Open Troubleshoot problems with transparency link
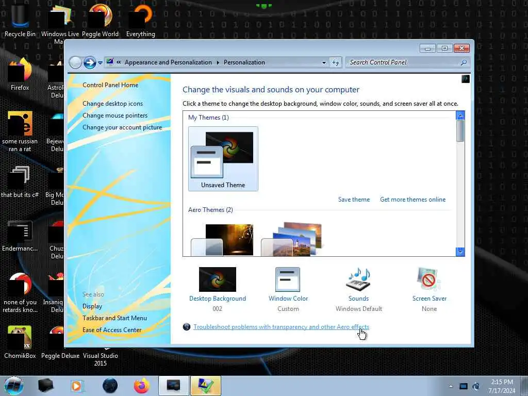Screen dimensions: 528x396 coord(281,326)
